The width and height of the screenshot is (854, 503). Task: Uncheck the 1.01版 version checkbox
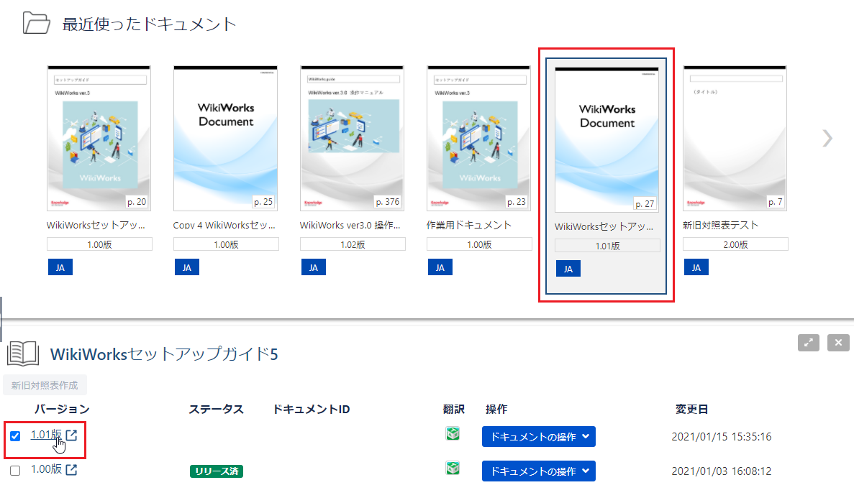pyautogui.click(x=15, y=436)
